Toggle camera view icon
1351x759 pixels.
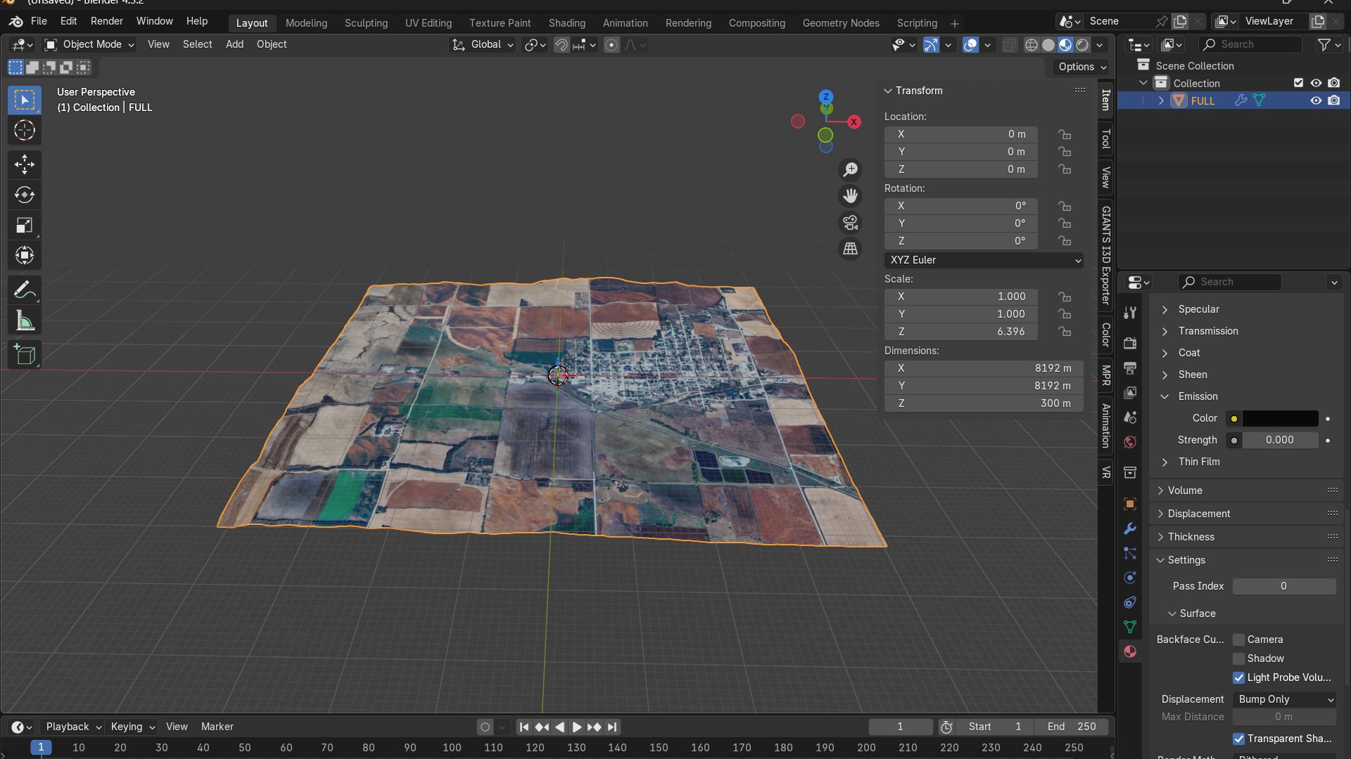pos(851,223)
